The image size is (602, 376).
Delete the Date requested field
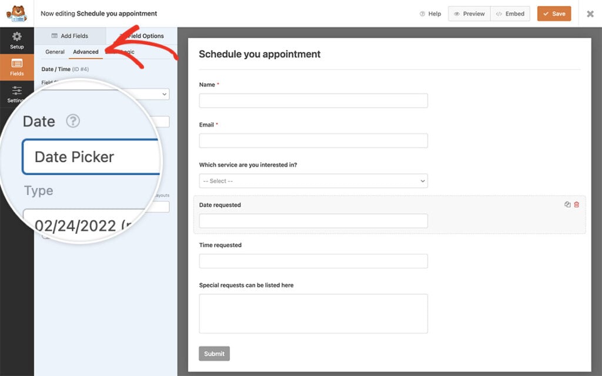tap(576, 204)
